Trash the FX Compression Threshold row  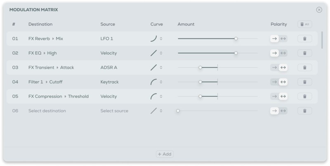(x=304, y=97)
